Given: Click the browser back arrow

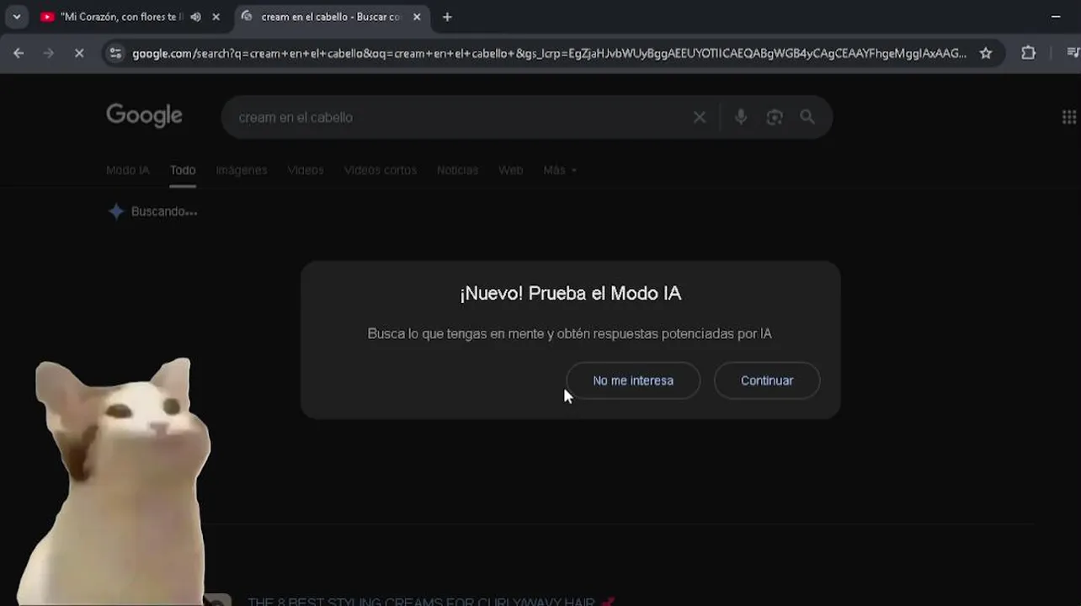Looking at the screenshot, I should click(x=19, y=53).
